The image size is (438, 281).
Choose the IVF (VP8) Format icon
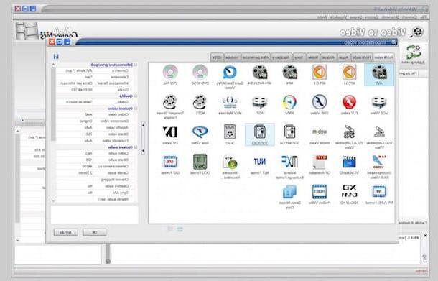(x=379, y=195)
